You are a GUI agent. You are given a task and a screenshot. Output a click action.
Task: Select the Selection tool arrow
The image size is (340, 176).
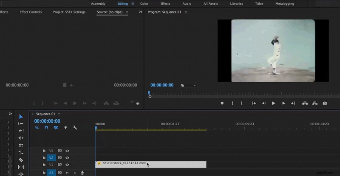pos(21,117)
